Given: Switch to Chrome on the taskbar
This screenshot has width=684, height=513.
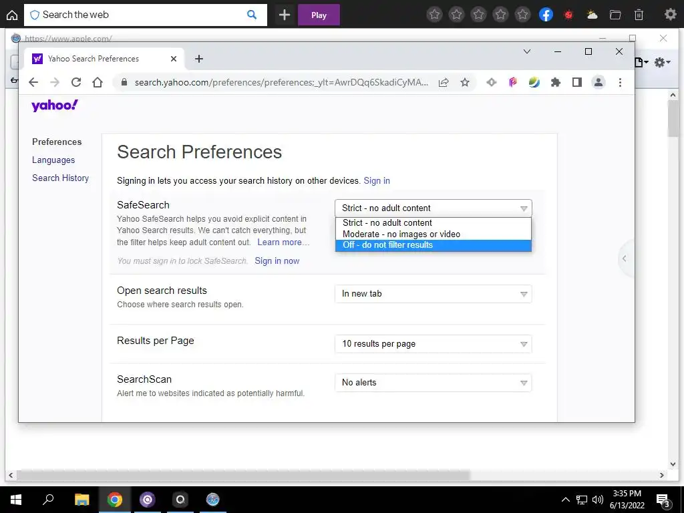Looking at the screenshot, I should 115,500.
